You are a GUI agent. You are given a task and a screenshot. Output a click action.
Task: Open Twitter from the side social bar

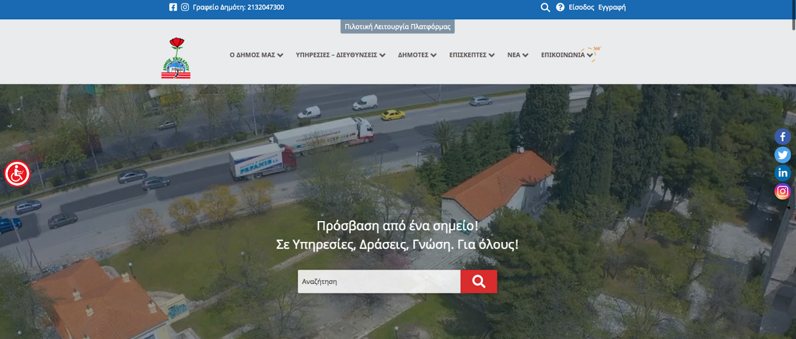click(x=783, y=155)
